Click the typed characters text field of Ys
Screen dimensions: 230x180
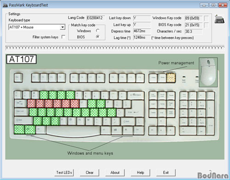coord(115,48)
